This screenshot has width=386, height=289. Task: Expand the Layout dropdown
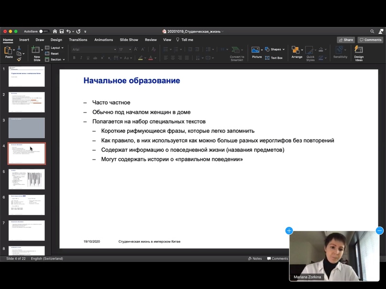pos(55,48)
